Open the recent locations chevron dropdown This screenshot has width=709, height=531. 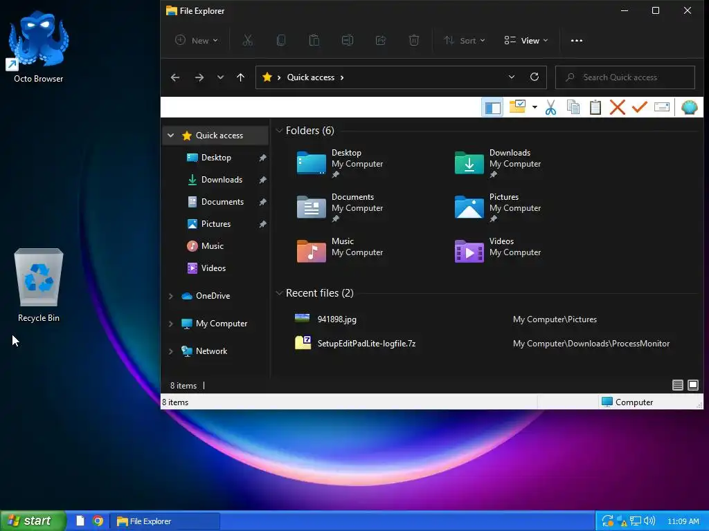coord(220,77)
